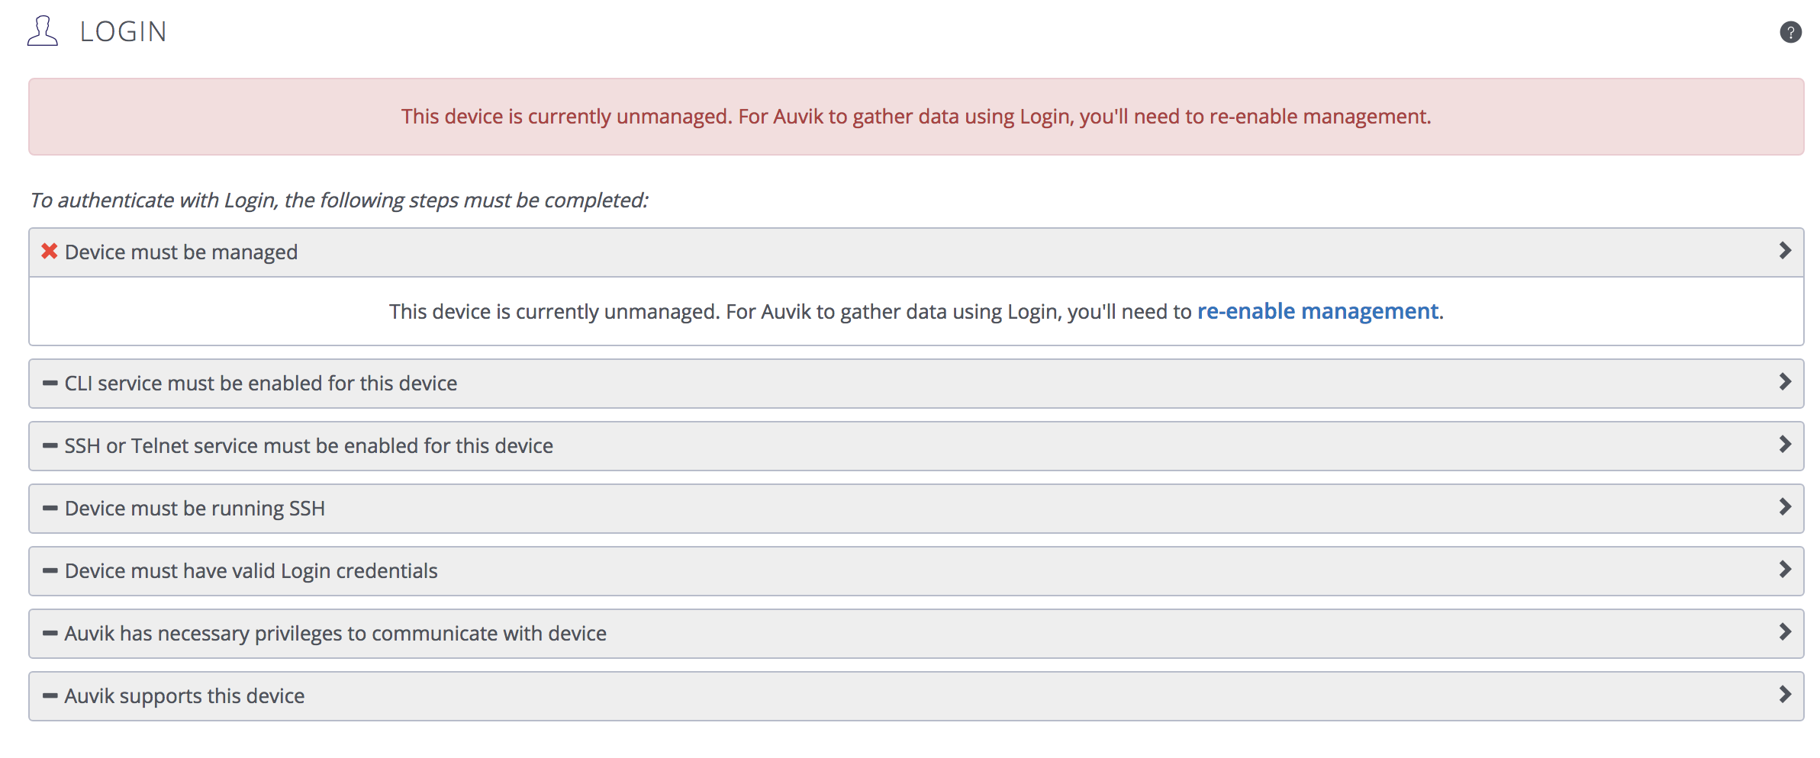This screenshot has height=758, width=1820.
Task: Click the red unmanaged device alert banner text
Action: (916, 117)
